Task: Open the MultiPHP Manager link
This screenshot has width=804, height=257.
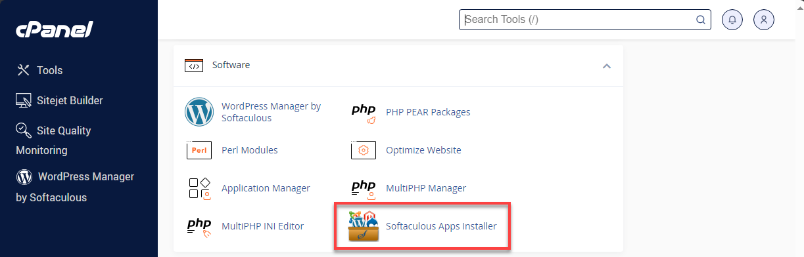Action: [426, 188]
